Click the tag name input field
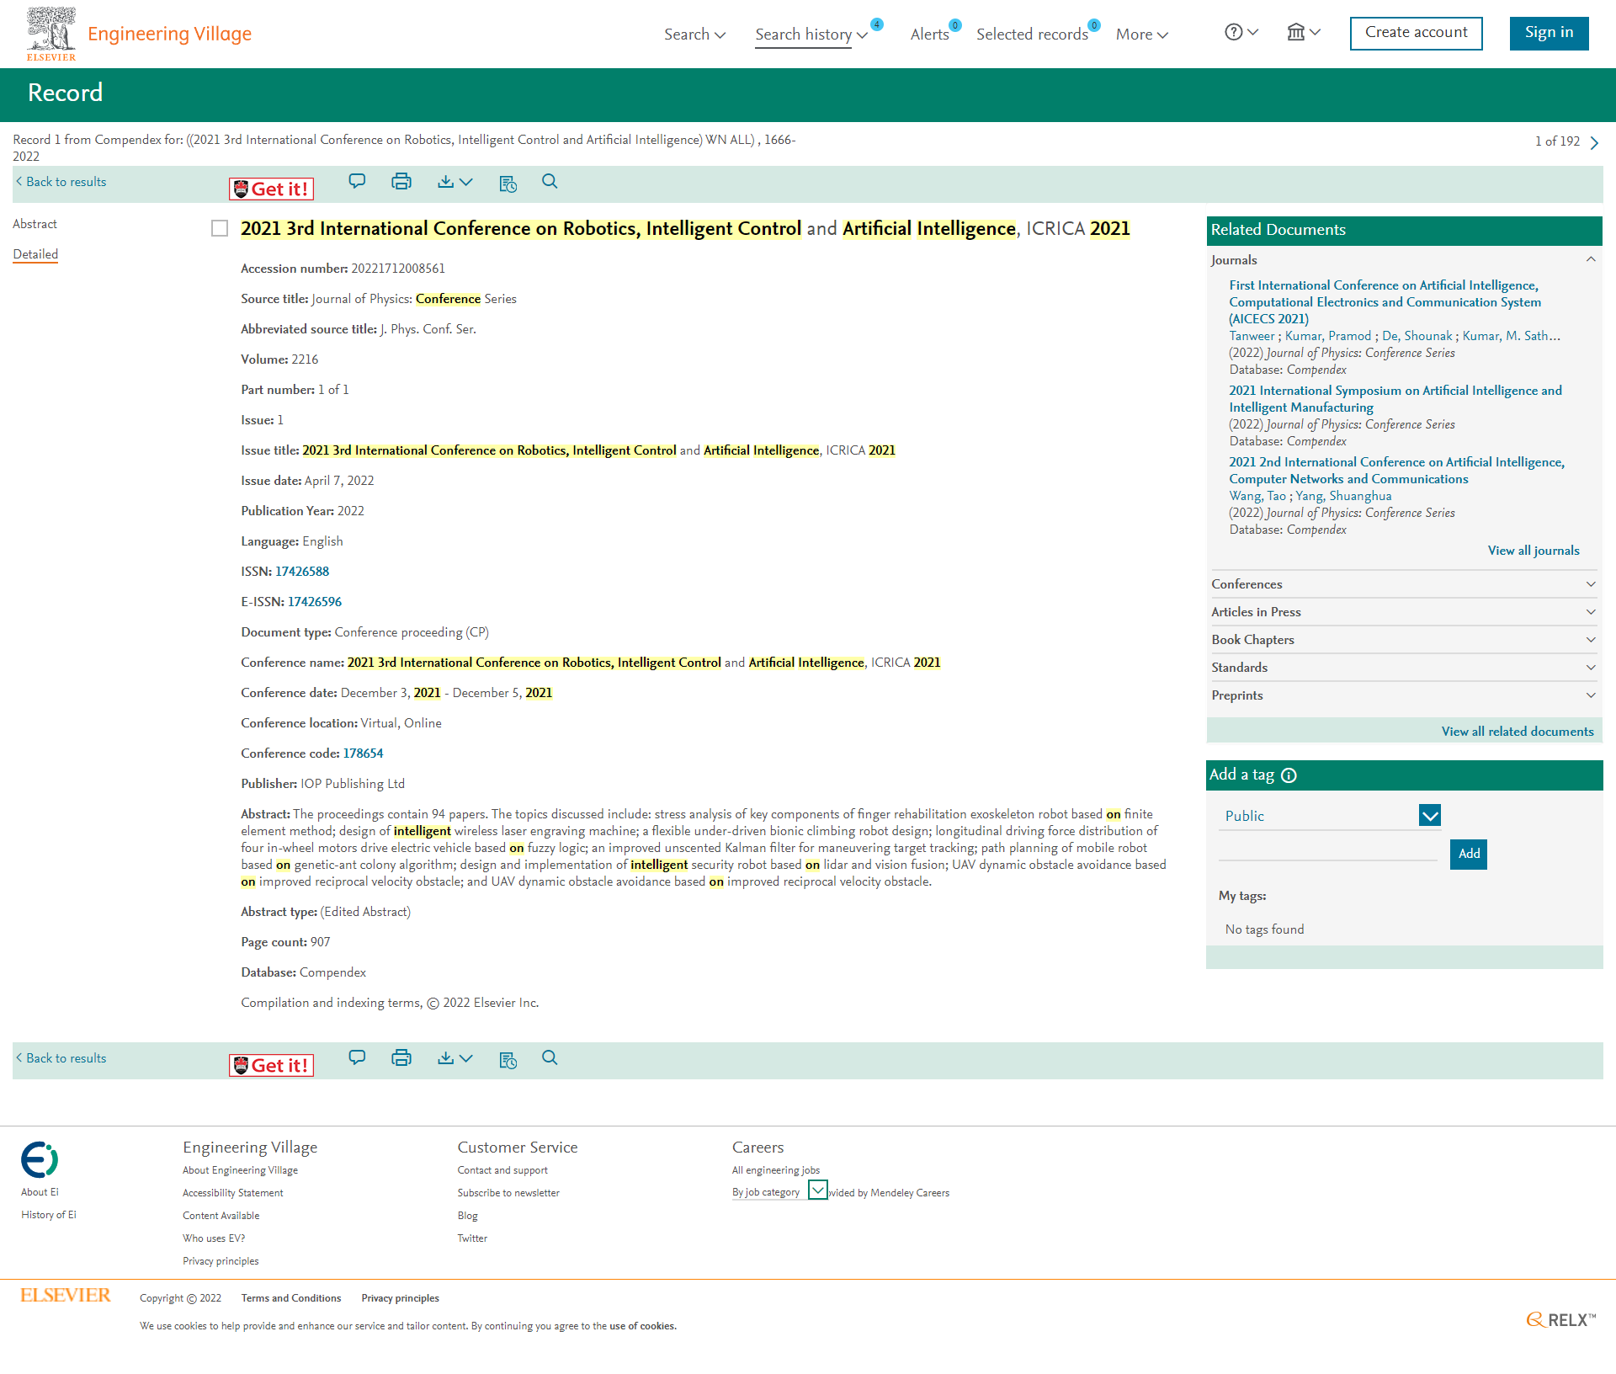This screenshot has height=1374, width=1616. coord(1328,849)
